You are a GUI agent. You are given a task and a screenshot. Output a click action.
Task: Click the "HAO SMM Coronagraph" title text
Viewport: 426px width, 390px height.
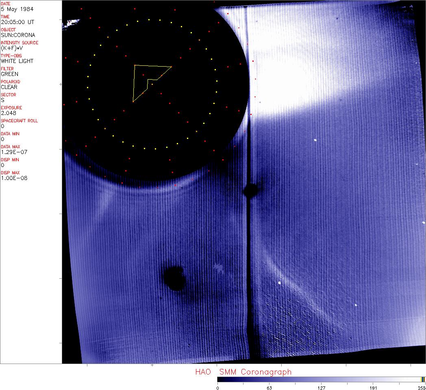pos(243,372)
